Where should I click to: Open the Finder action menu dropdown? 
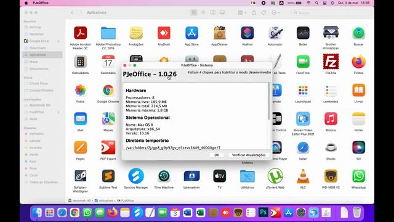(275, 12)
